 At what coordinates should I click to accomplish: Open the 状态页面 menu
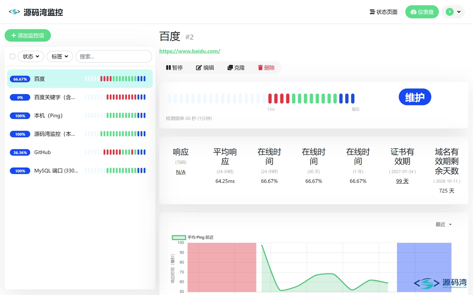tap(383, 12)
